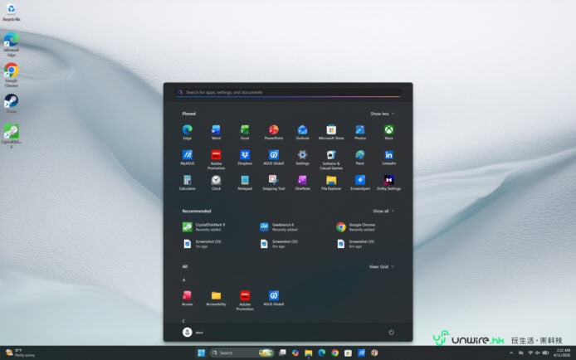Screen dimensions: 576x360
Task: Open Copilot from the taskbar
Action: click(x=295, y=353)
